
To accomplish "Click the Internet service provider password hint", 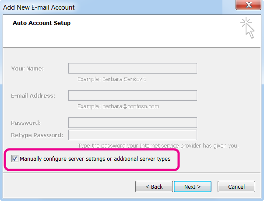I will pos(158,146).
